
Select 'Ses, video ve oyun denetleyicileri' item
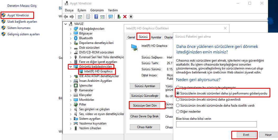(x=101, y=114)
